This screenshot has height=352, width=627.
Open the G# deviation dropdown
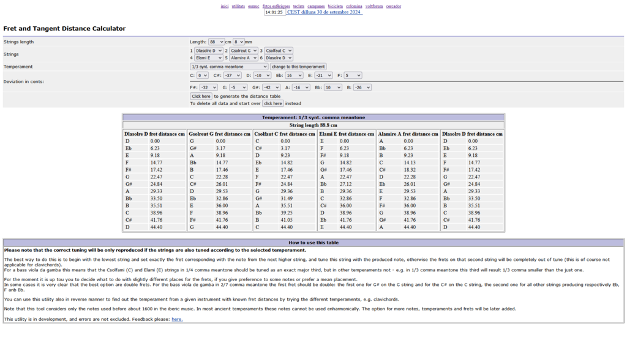coord(271,87)
